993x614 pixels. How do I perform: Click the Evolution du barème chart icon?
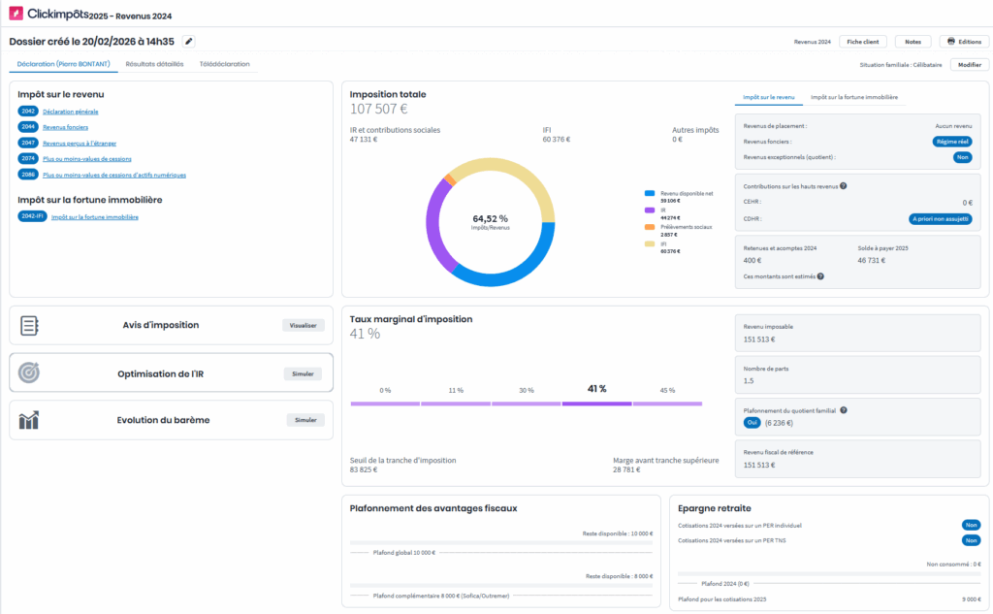(x=29, y=420)
